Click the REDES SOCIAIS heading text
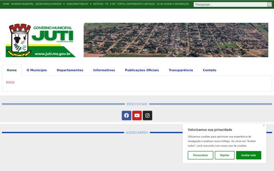This screenshot has height=171, width=274. [137, 104]
